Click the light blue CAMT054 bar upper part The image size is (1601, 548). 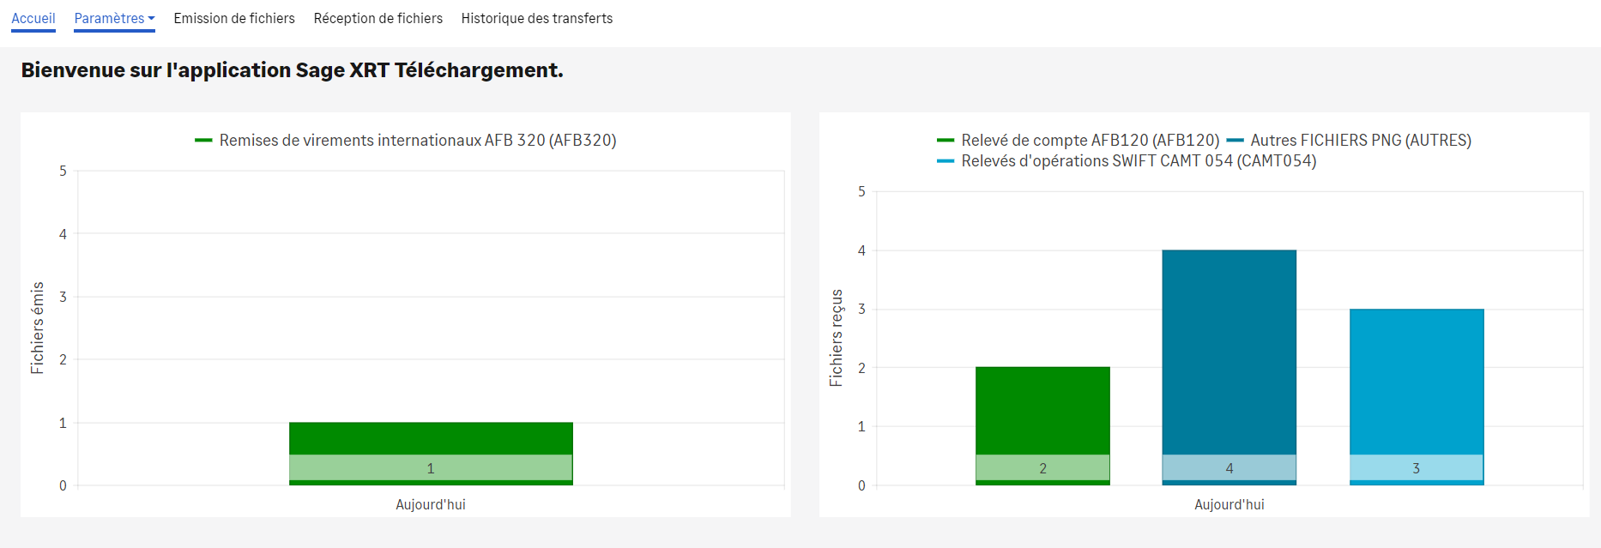[1416, 377]
